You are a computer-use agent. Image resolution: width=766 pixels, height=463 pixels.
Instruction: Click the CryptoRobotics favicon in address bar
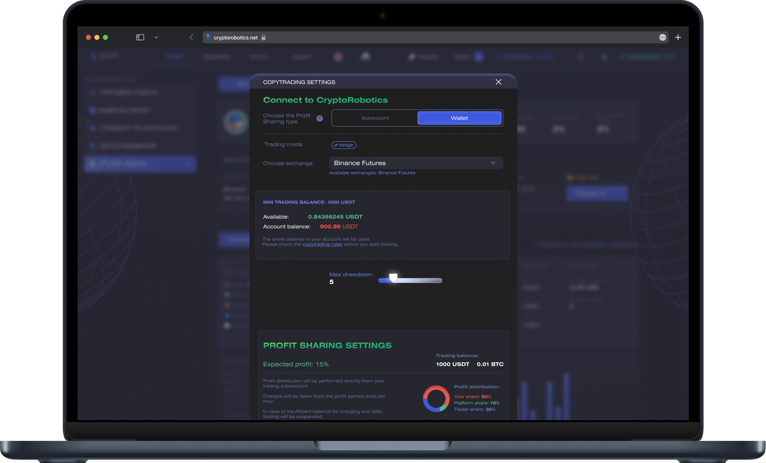pos(208,37)
